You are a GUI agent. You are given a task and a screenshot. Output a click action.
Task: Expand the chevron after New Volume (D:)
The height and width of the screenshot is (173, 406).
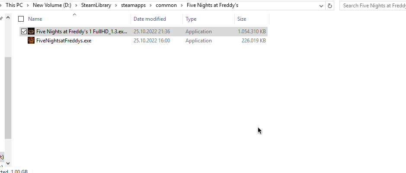tap(76, 5)
